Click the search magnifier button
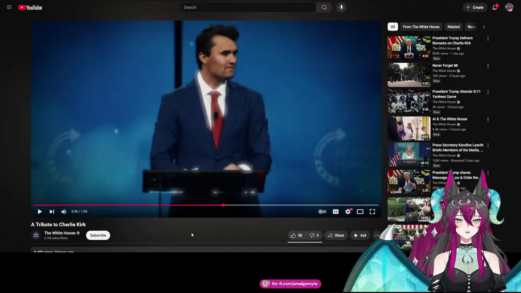Image resolution: width=521 pixels, height=293 pixels. [x=324, y=7]
